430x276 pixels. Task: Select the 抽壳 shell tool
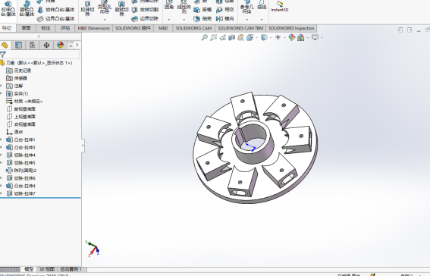[202, 19]
